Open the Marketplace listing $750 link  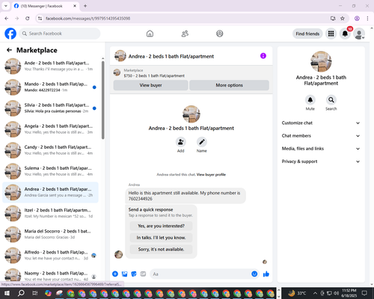tap(154, 75)
